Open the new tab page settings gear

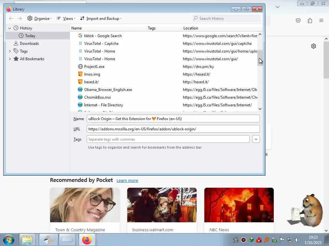tap(314, 46)
